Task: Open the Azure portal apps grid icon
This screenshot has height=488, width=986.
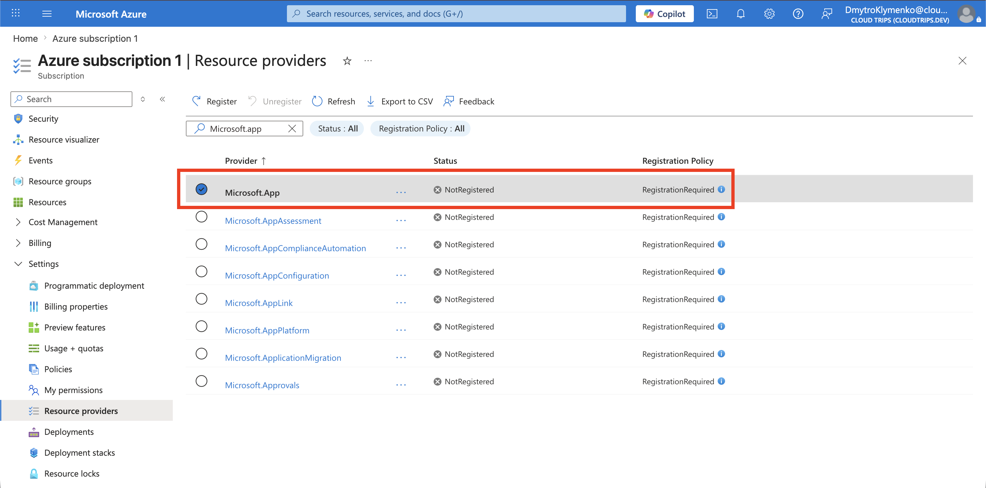Action: [15, 13]
